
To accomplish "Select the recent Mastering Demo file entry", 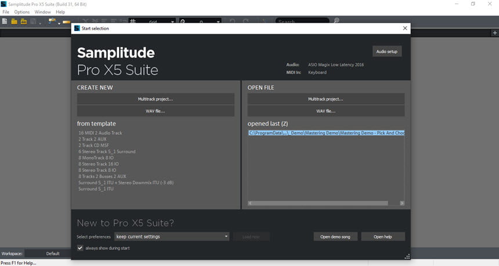I will point(327,133).
